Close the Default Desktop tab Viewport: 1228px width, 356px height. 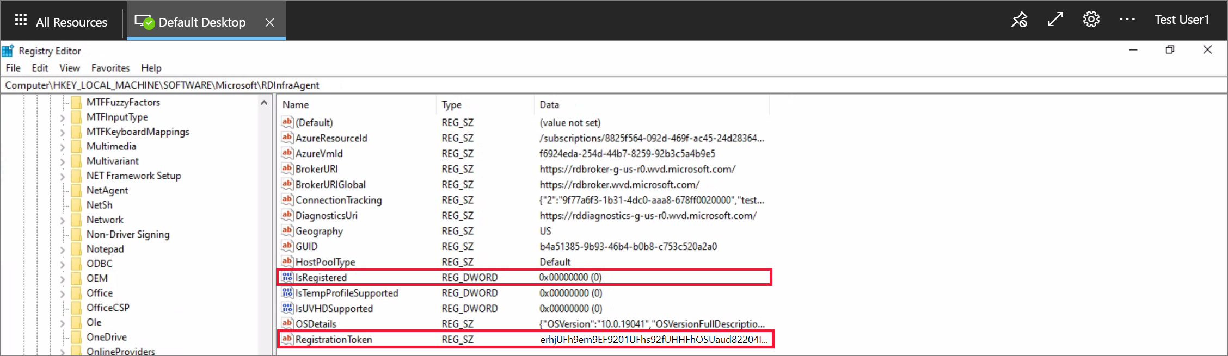tap(269, 22)
